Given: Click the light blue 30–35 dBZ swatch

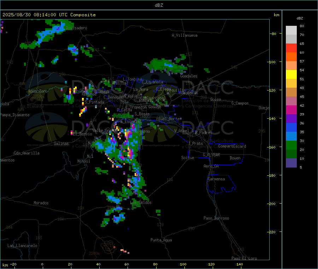Looking at the screenshot, I should [291, 136].
